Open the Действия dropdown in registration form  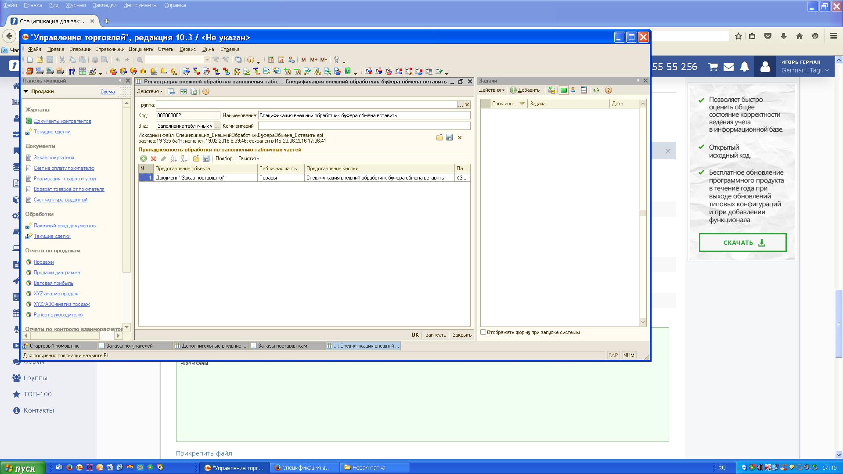(149, 91)
